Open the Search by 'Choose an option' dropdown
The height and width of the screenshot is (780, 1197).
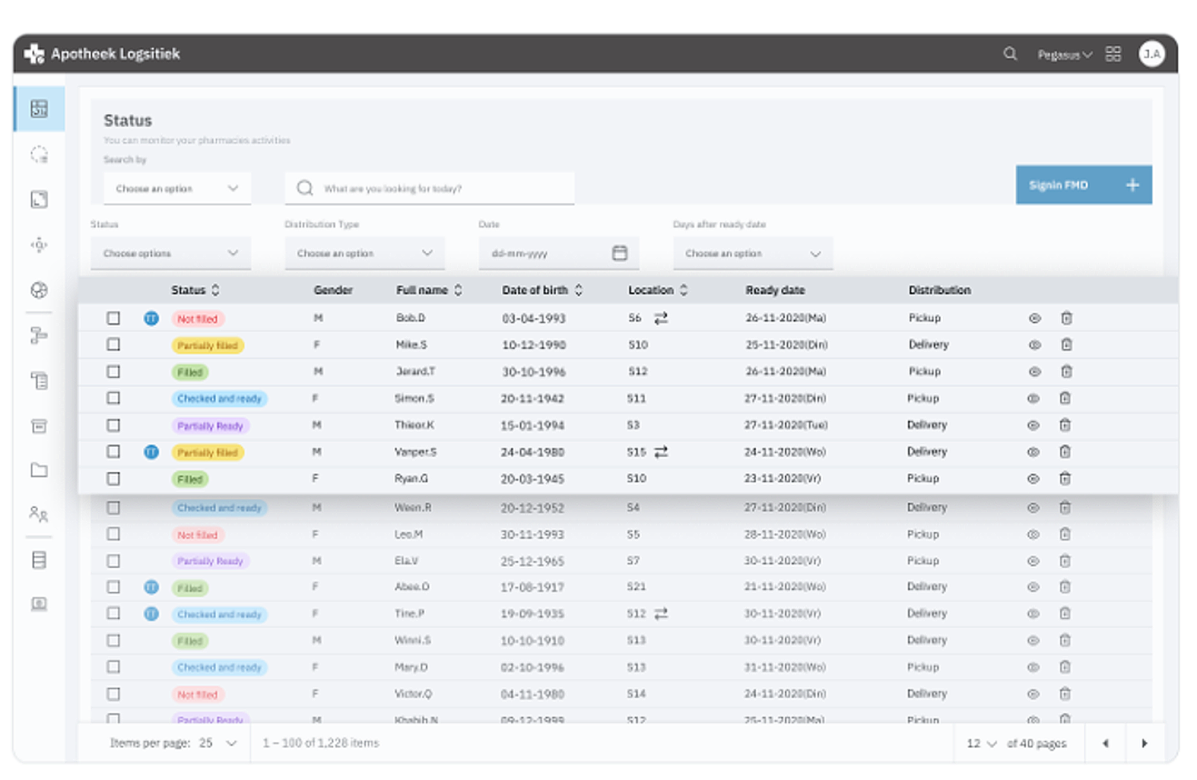[177, 189]
